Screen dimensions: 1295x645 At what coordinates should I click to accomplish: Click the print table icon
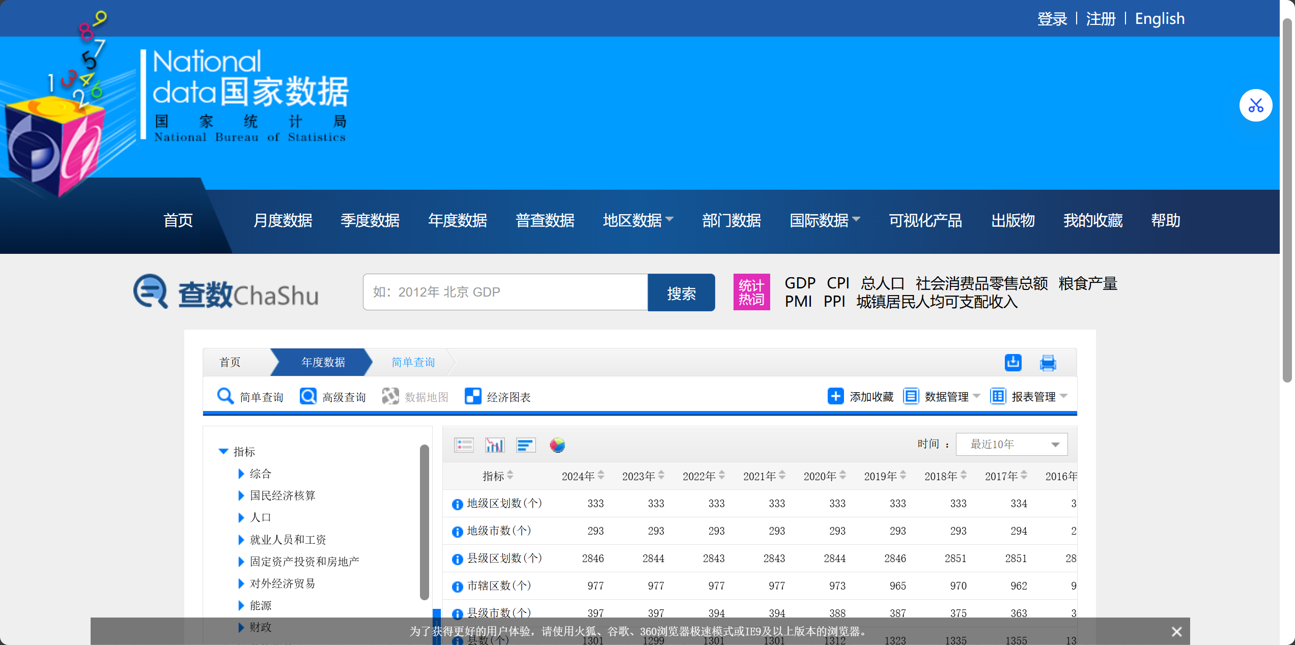[1048, 363]
